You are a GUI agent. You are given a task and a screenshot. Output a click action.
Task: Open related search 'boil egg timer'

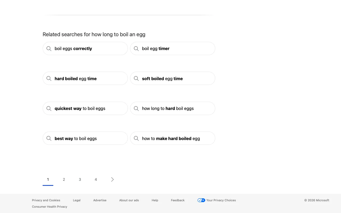point(173,48)
